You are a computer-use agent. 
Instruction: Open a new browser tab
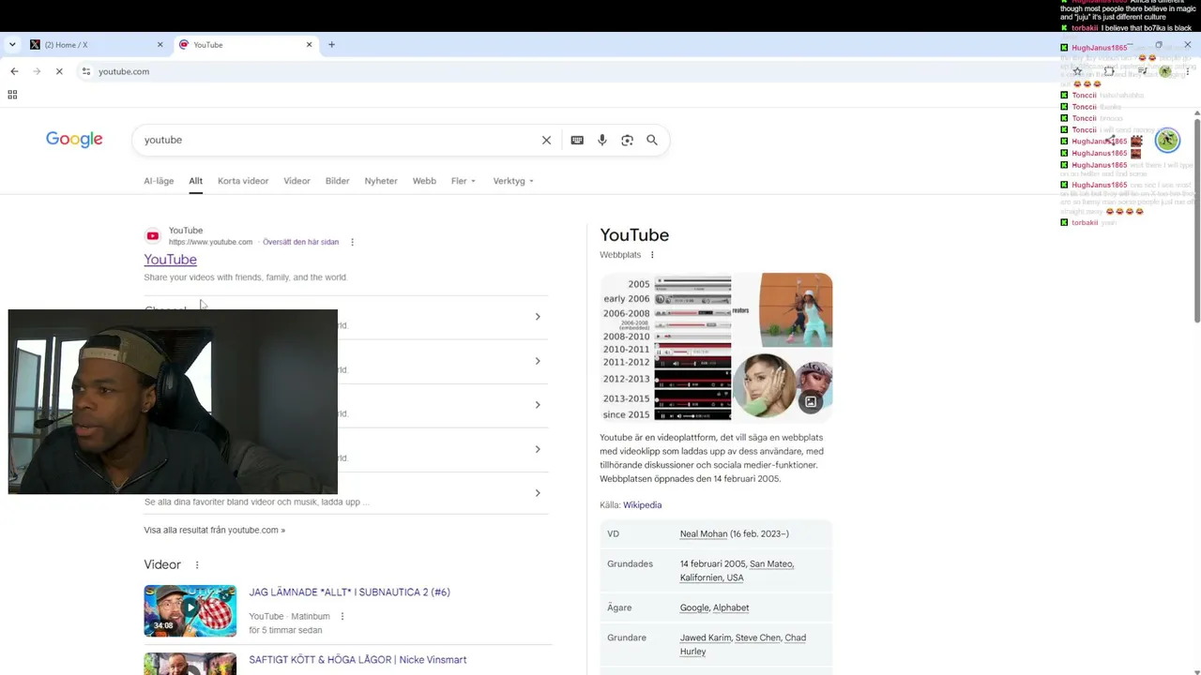[x=331, y=44]
